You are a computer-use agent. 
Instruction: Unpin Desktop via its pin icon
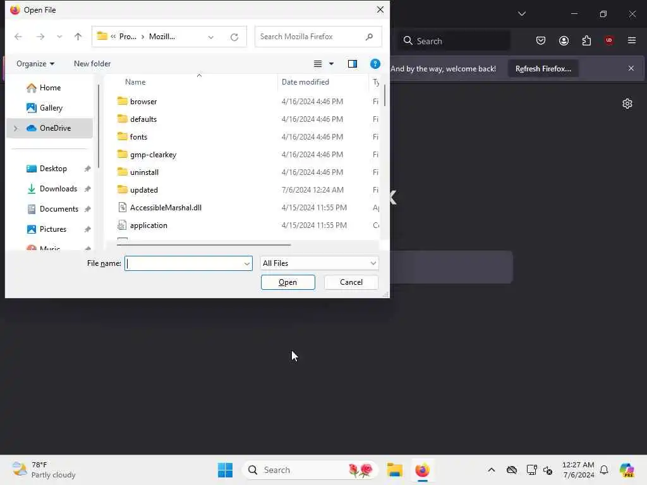click(87, 169)
